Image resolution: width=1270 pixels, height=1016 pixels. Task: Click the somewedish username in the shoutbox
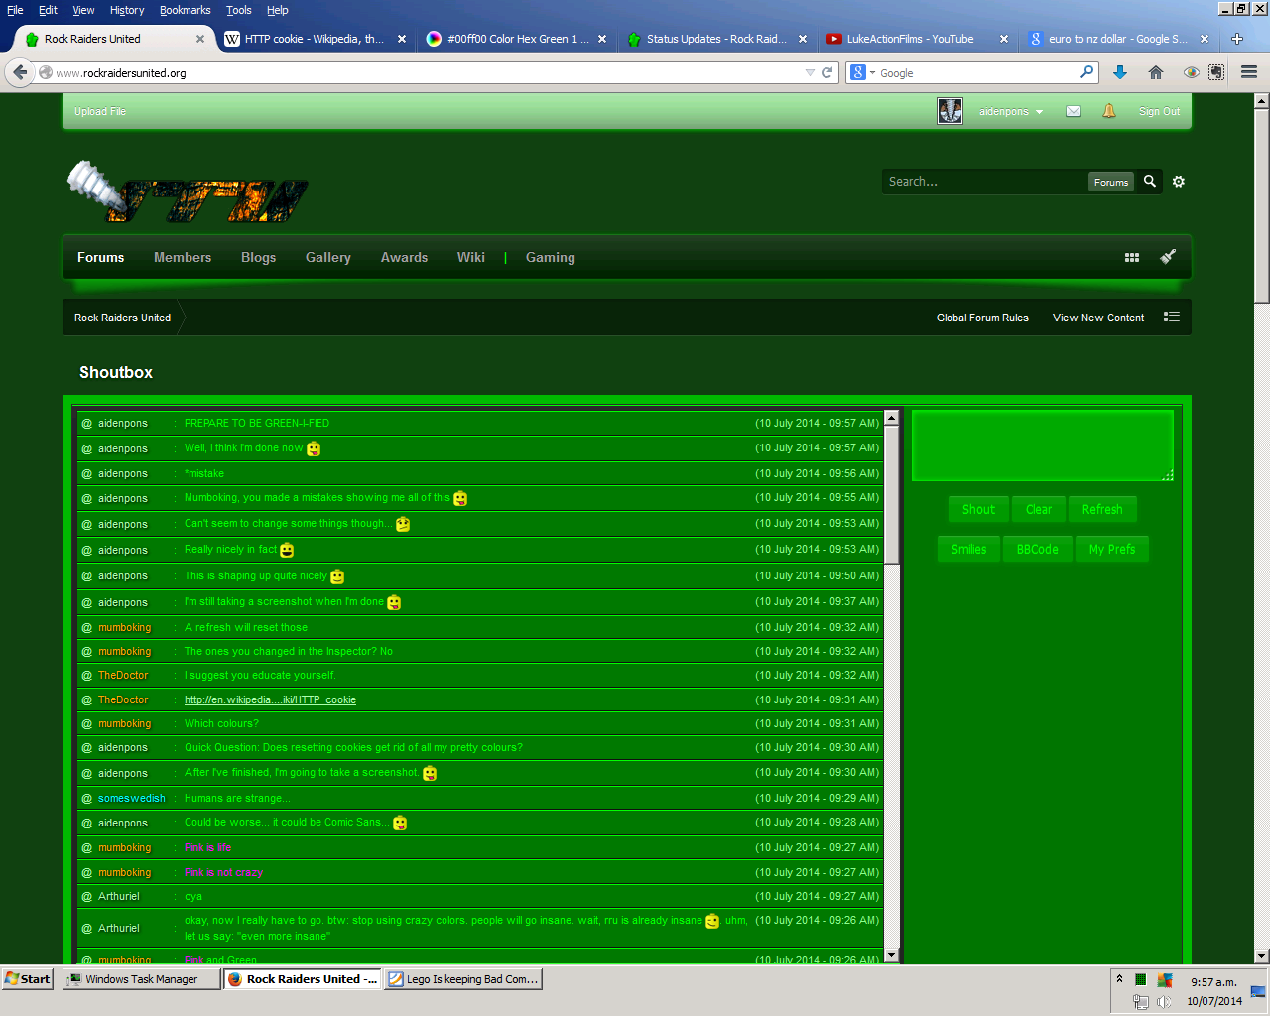click(x=132, y=799)
